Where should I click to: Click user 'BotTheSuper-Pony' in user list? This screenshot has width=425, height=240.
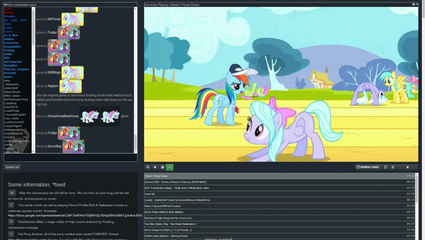[x=16, y=99]
